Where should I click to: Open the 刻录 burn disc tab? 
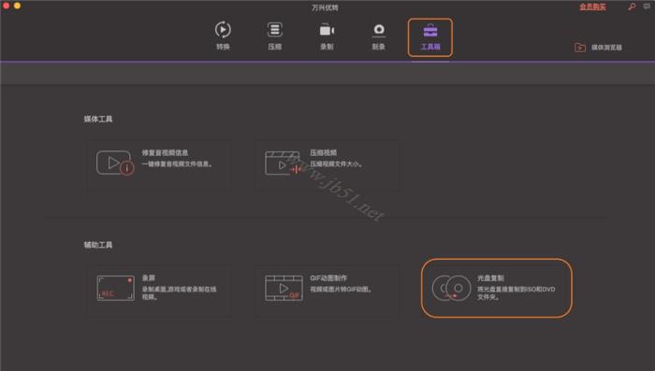pos(378,36)
